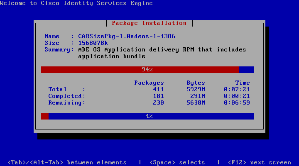The image size is (299, 166).
Task: Click total time value 0:07:21
Action: pos(237,89)
